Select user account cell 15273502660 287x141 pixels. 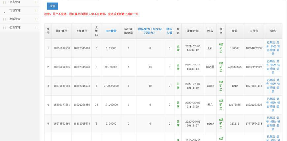[x=62, y=124]
